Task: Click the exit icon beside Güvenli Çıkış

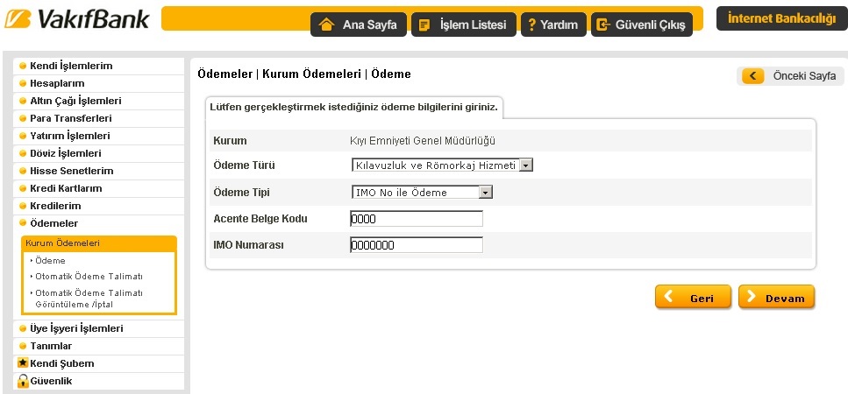Action: (602, 25)
